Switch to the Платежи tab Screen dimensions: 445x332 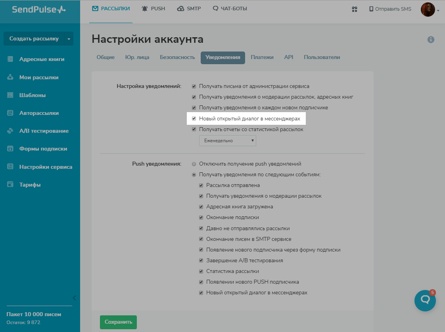(262, 57)
